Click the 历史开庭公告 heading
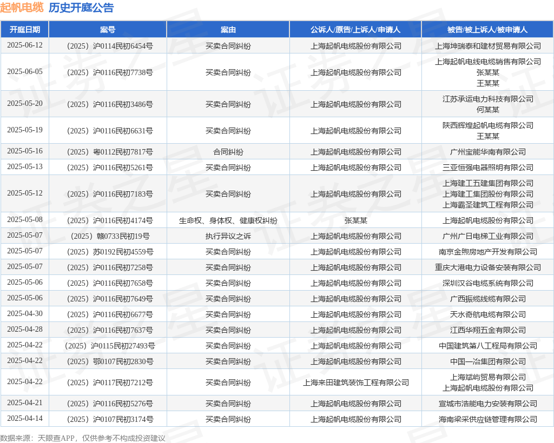This screenshot has height=443, width=554. pyautogui.click(x=81, y=8)
